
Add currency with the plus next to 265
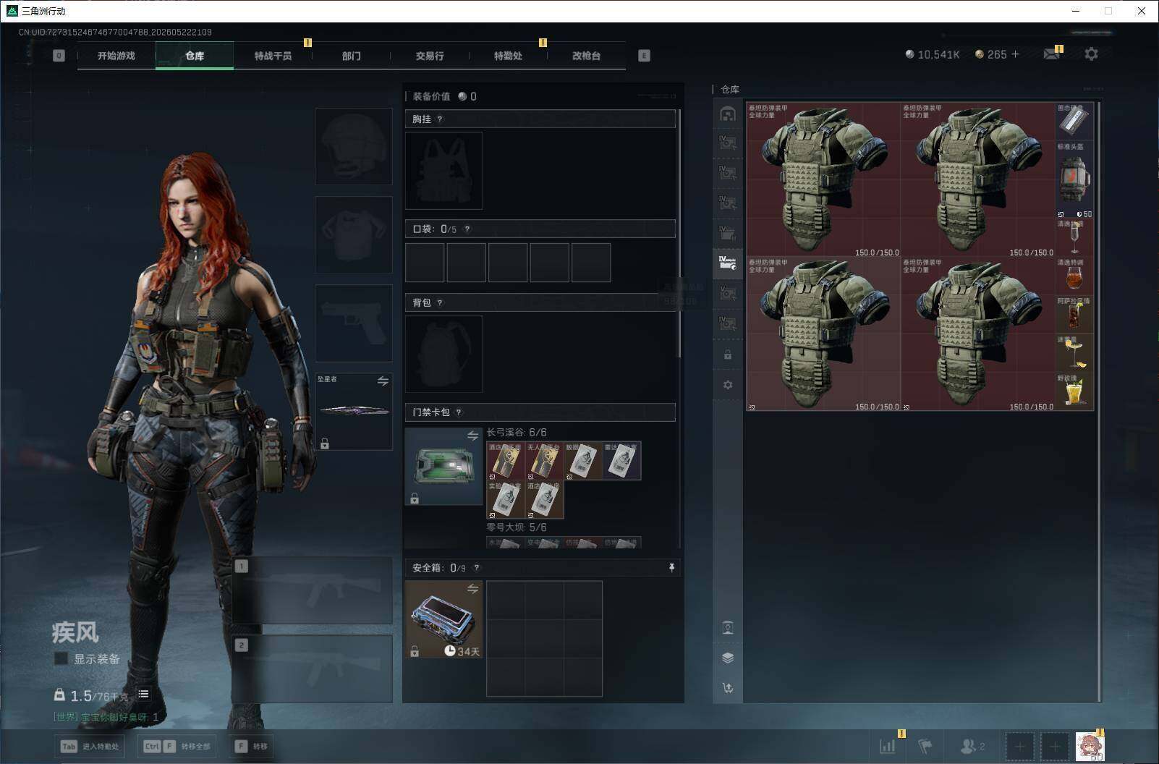click(1015, 54)
